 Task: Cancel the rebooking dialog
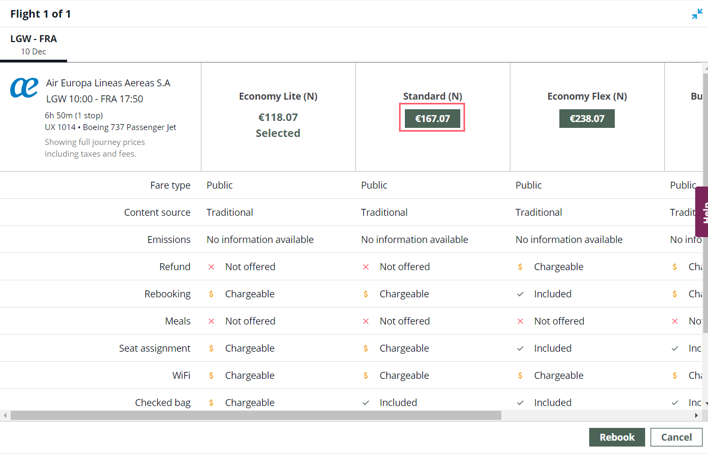[676, 437]
